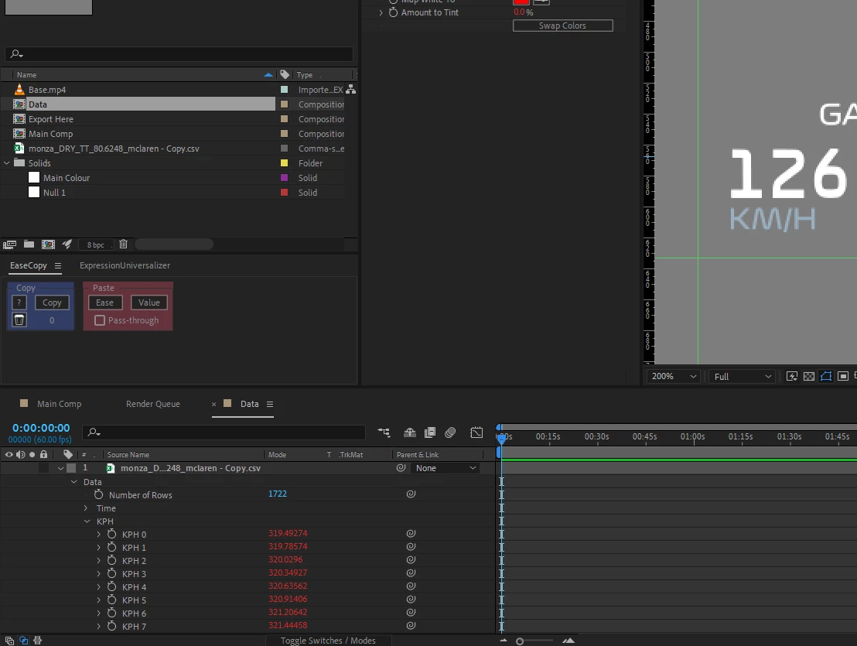The image size is (857, 646).
Task: Click Region of Interest icon in viewer
Action: coord(843,376)
